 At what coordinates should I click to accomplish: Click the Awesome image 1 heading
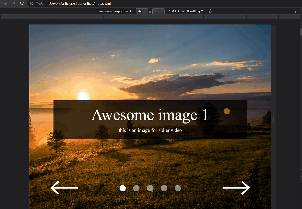tap(150, 115)
